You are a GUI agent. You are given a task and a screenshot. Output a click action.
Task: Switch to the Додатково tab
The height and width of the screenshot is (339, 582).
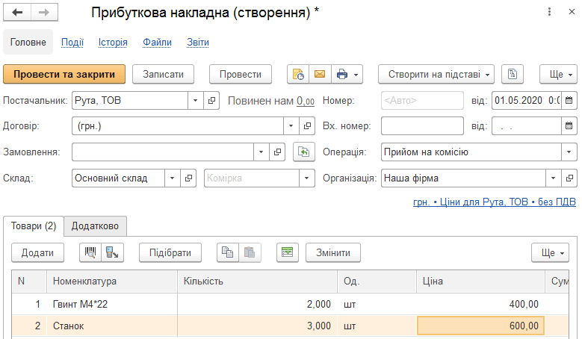click(x=95, y=226)
